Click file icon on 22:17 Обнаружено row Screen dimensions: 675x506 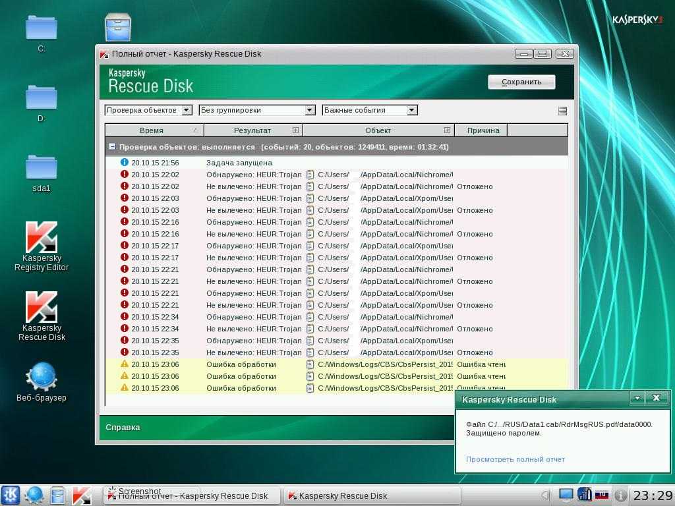[x=310, y=246]
